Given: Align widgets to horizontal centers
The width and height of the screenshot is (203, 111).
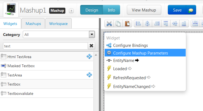Looking at the screenshot, I should point(148,24).
